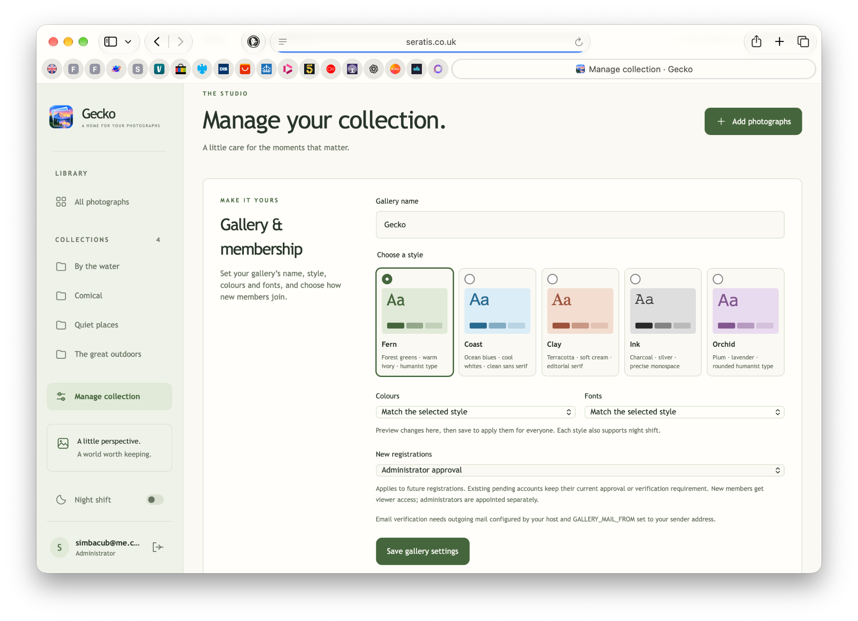The width and height of the screenshot is (858, 621).
Task: Click the picture icon in the perspective card
Action: [63, 443]
